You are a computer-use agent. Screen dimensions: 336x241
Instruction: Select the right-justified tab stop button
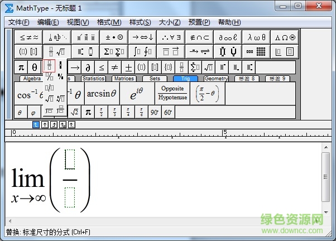(54, 124)
